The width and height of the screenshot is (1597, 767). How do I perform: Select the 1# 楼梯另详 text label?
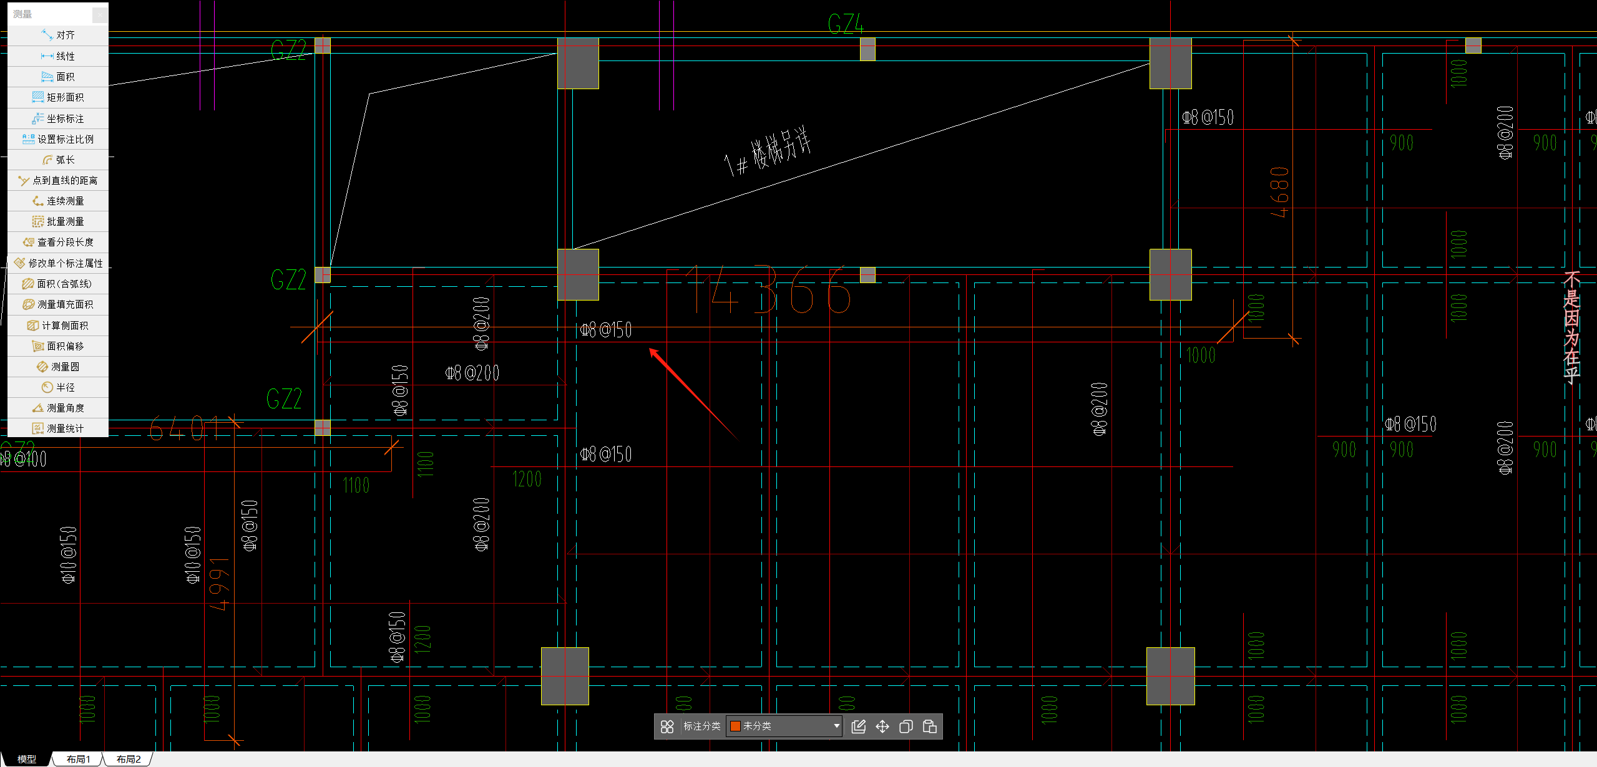(x=768, y=152)
